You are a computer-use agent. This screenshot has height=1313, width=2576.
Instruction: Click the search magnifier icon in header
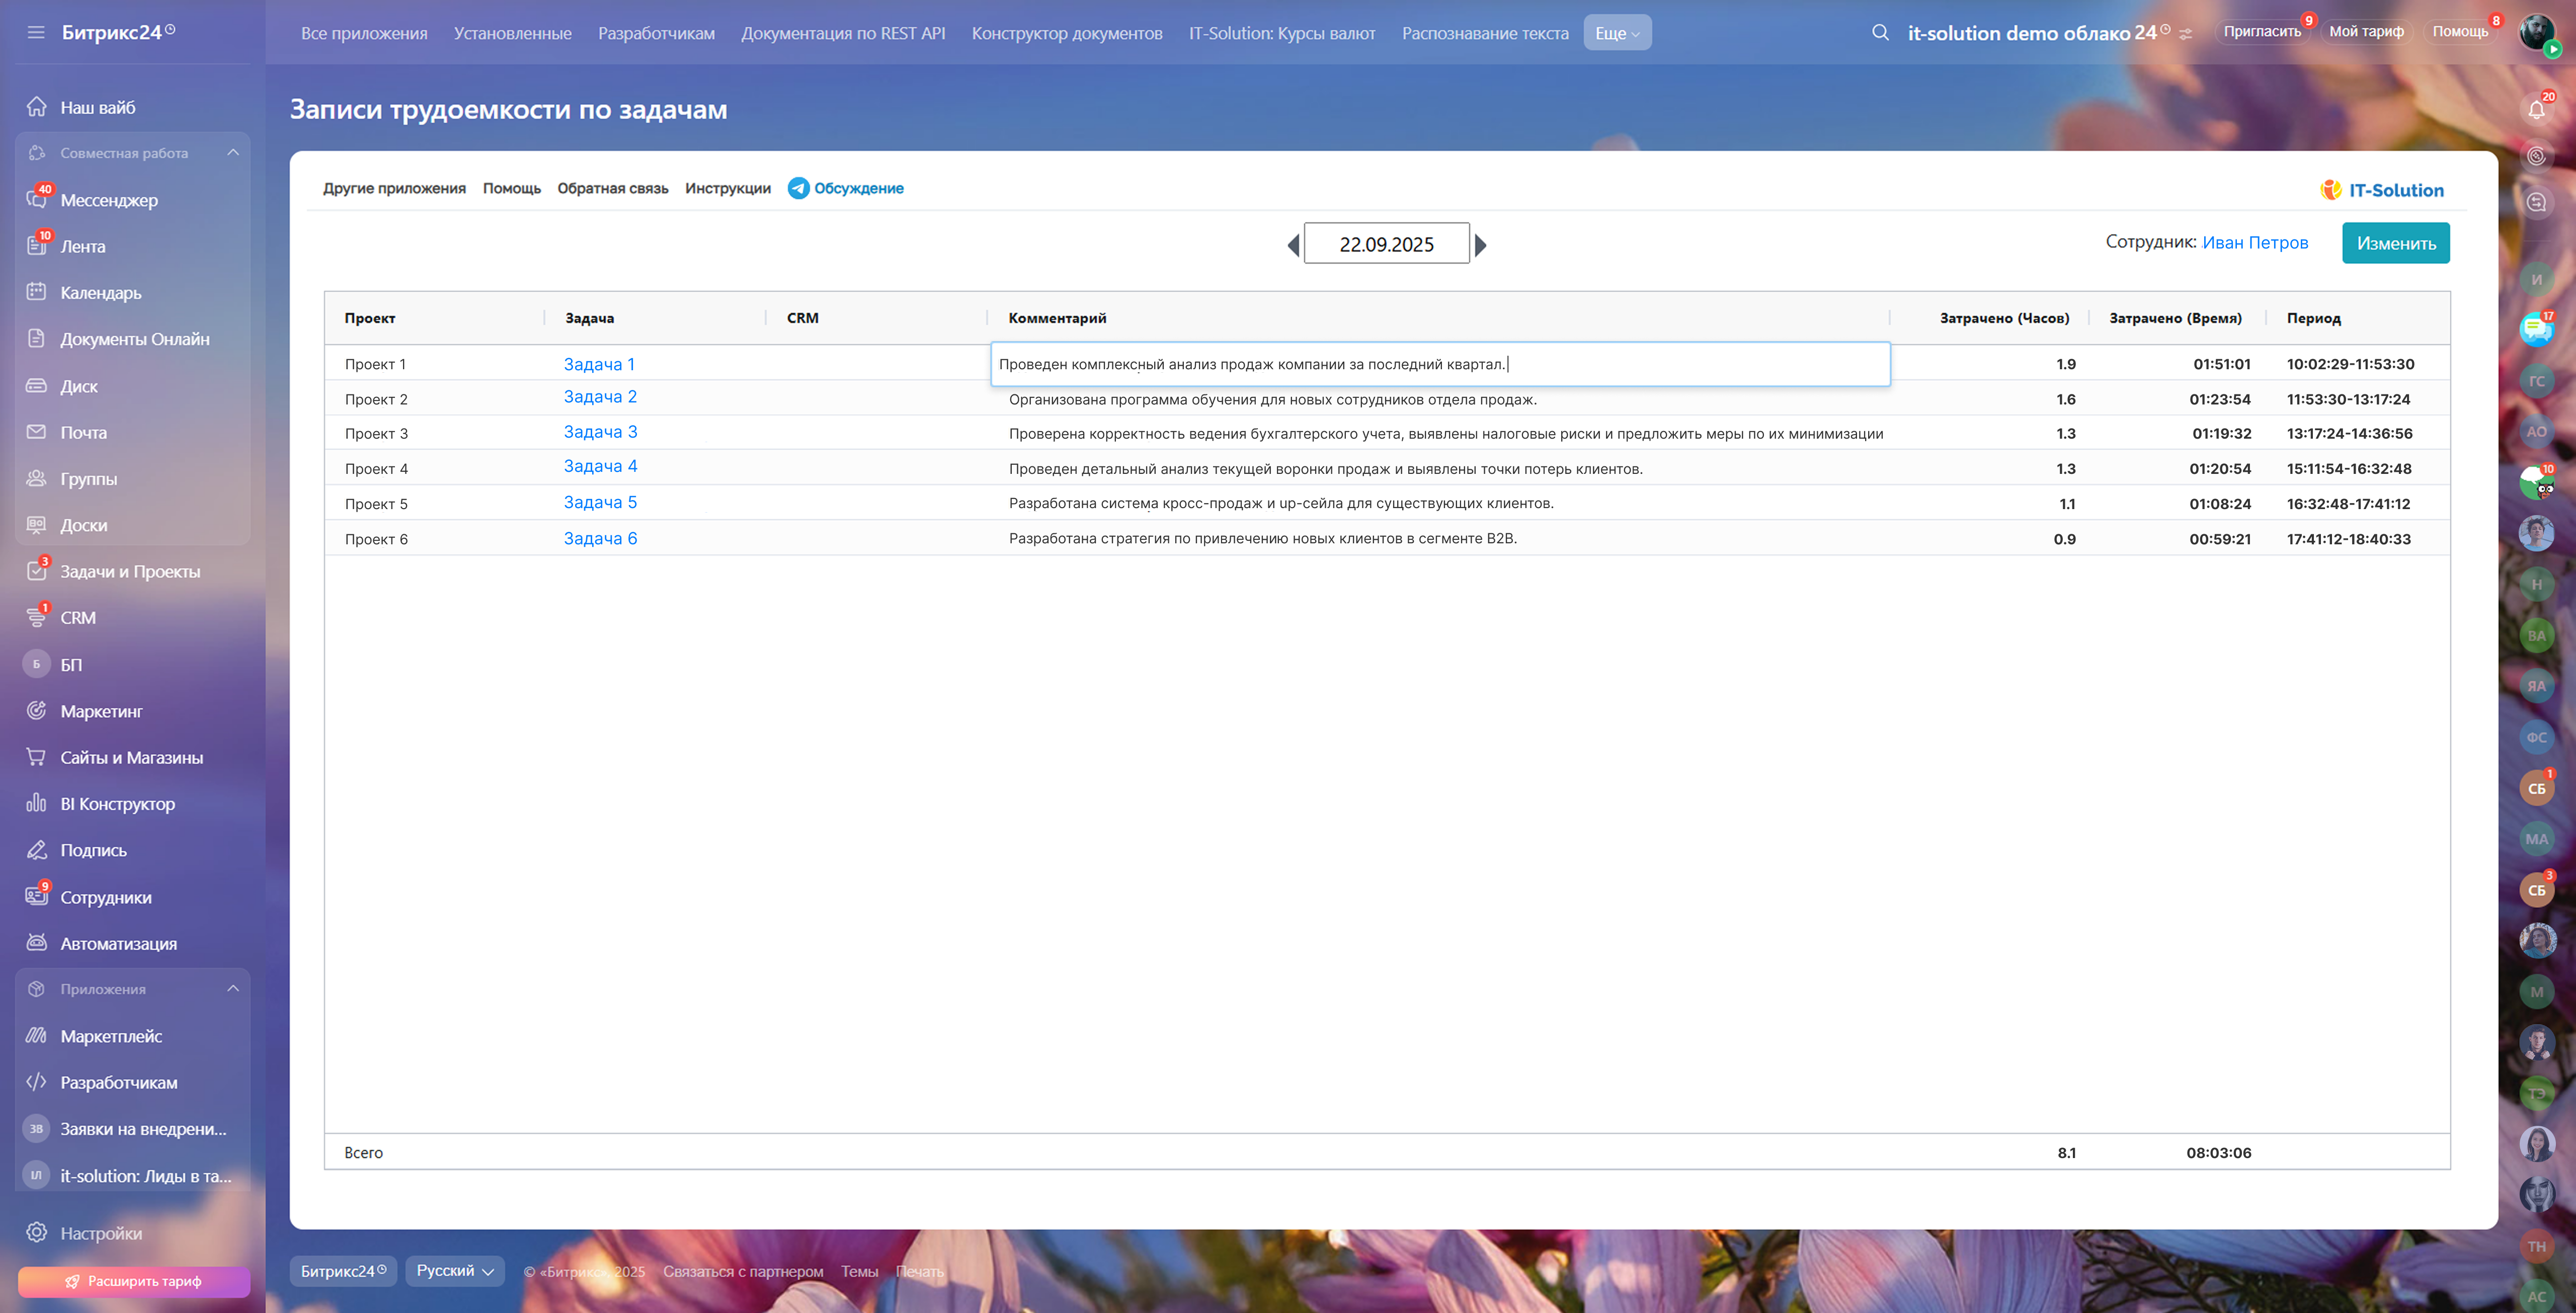(1880, 32)
